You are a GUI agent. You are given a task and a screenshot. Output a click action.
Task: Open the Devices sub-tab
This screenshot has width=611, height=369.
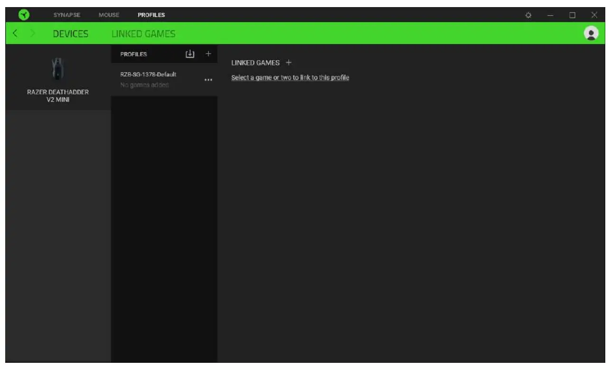[71, 34]
